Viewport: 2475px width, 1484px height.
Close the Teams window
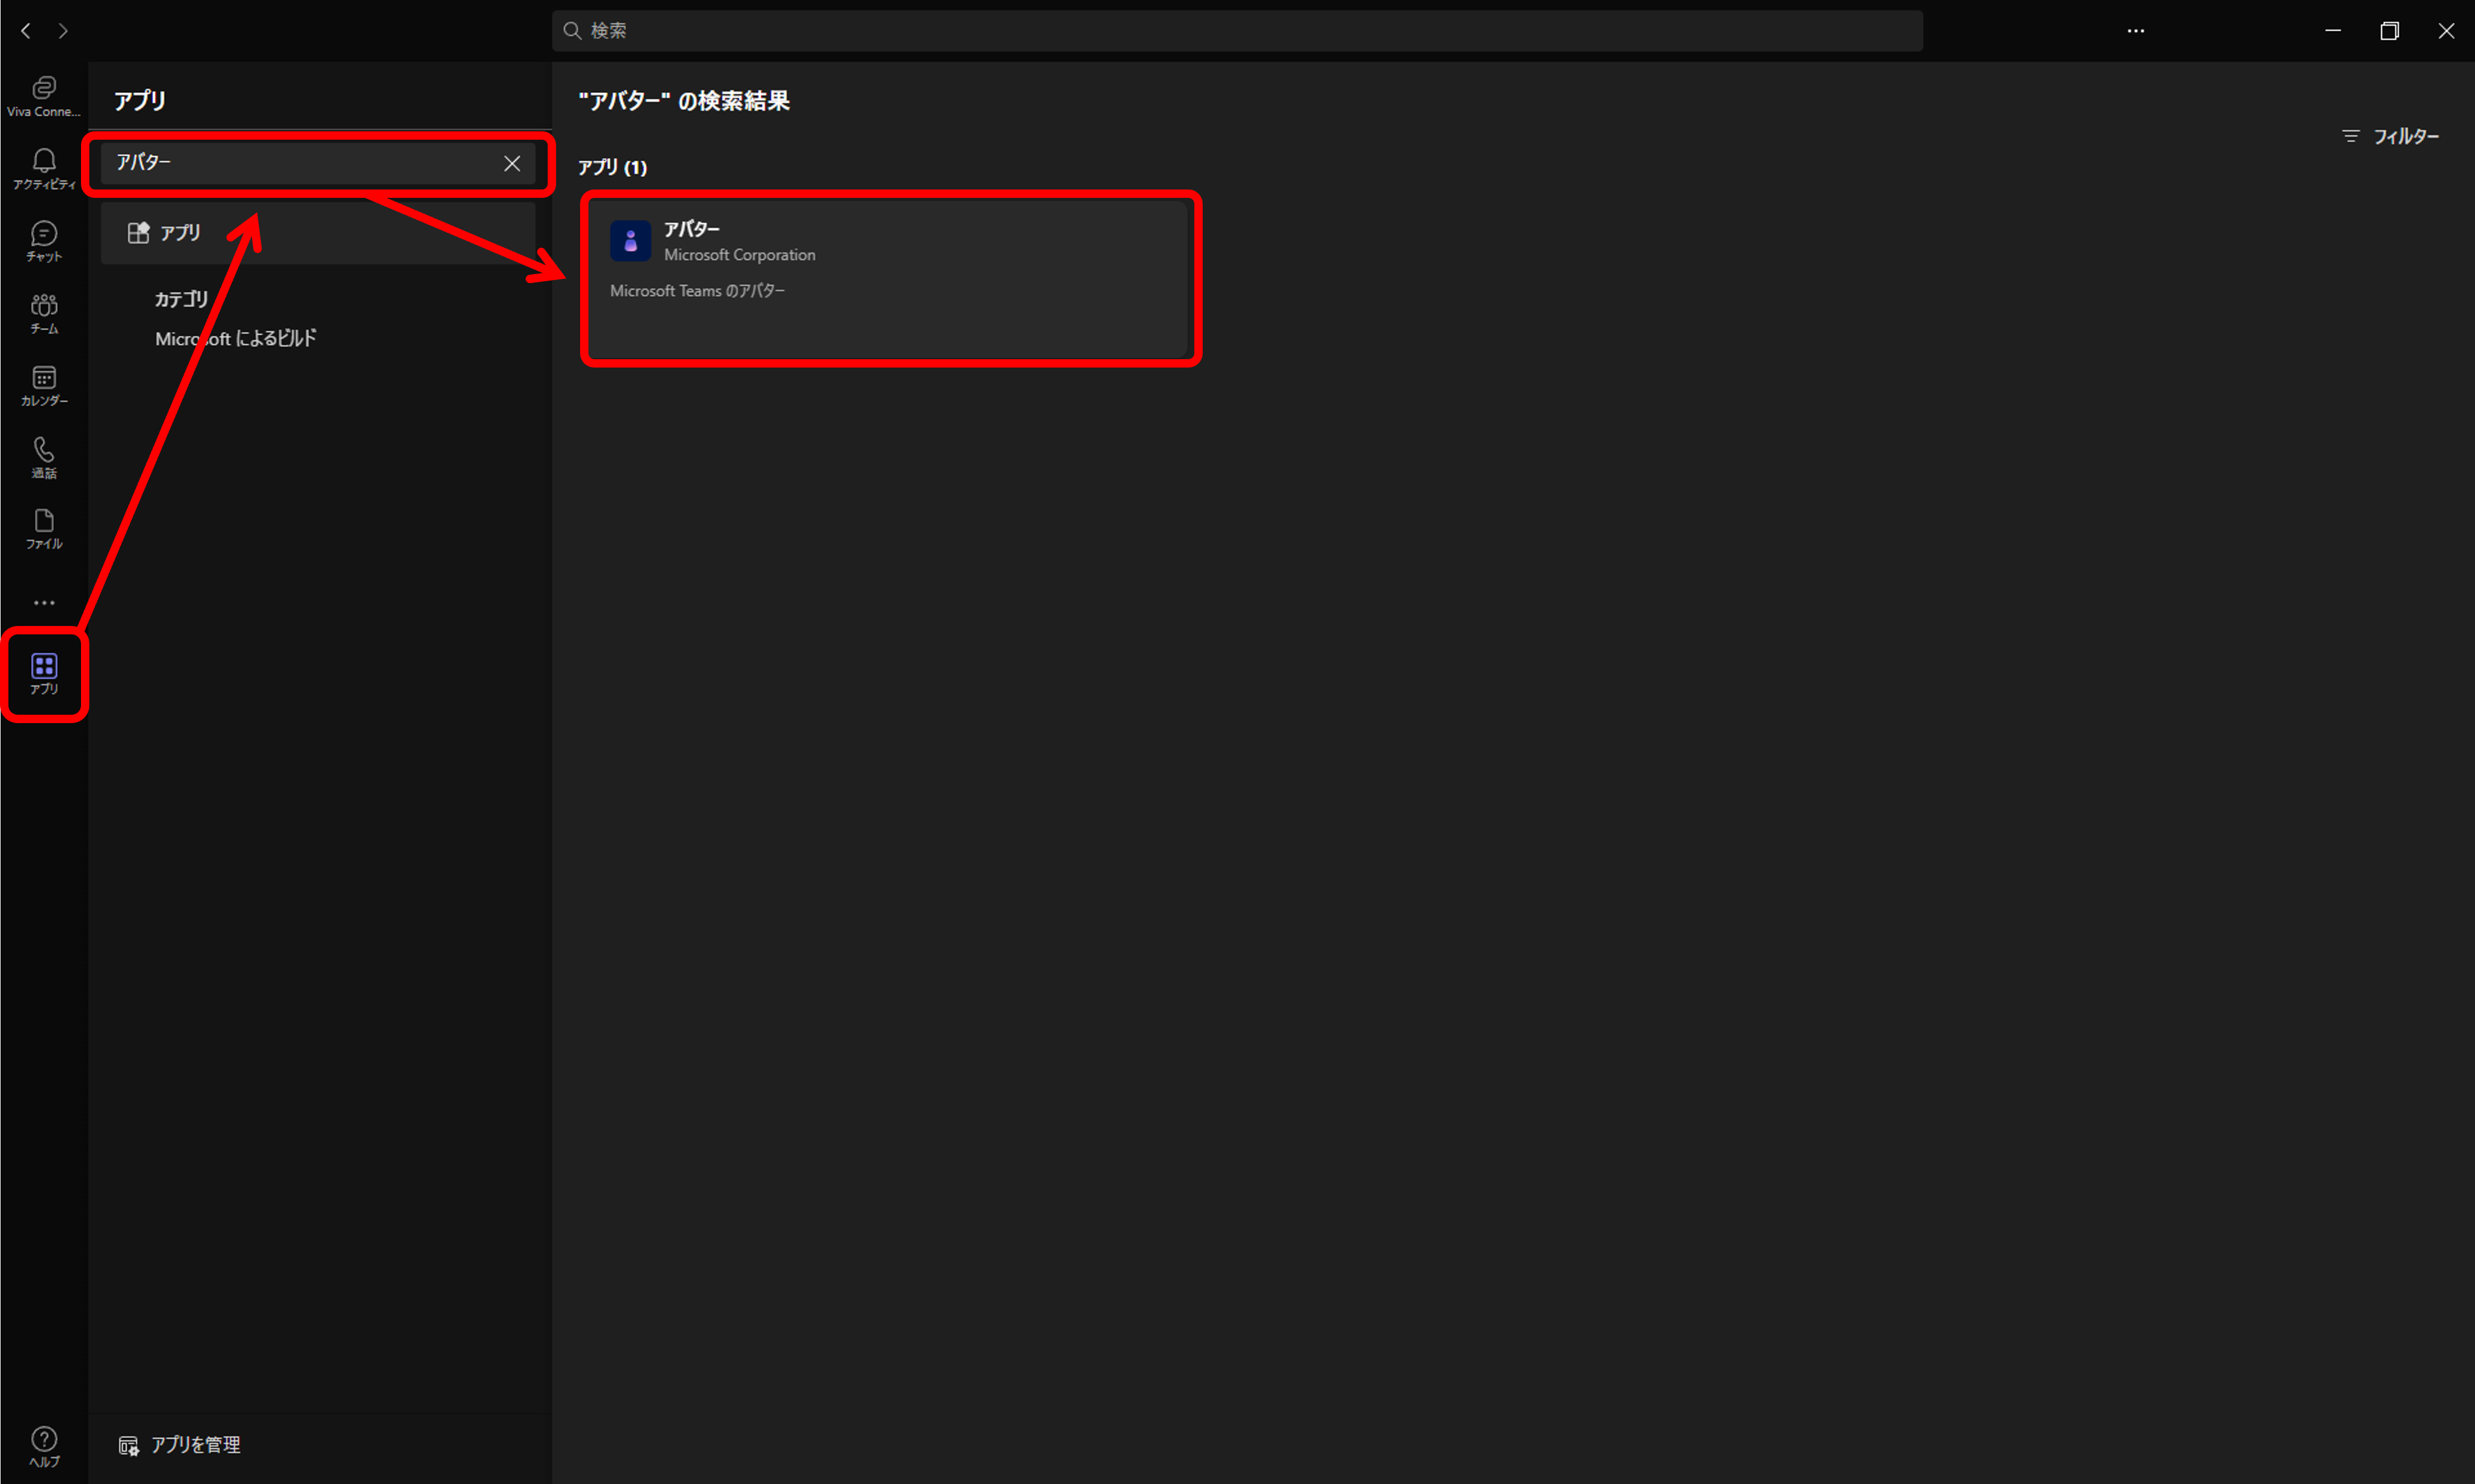2445,31
